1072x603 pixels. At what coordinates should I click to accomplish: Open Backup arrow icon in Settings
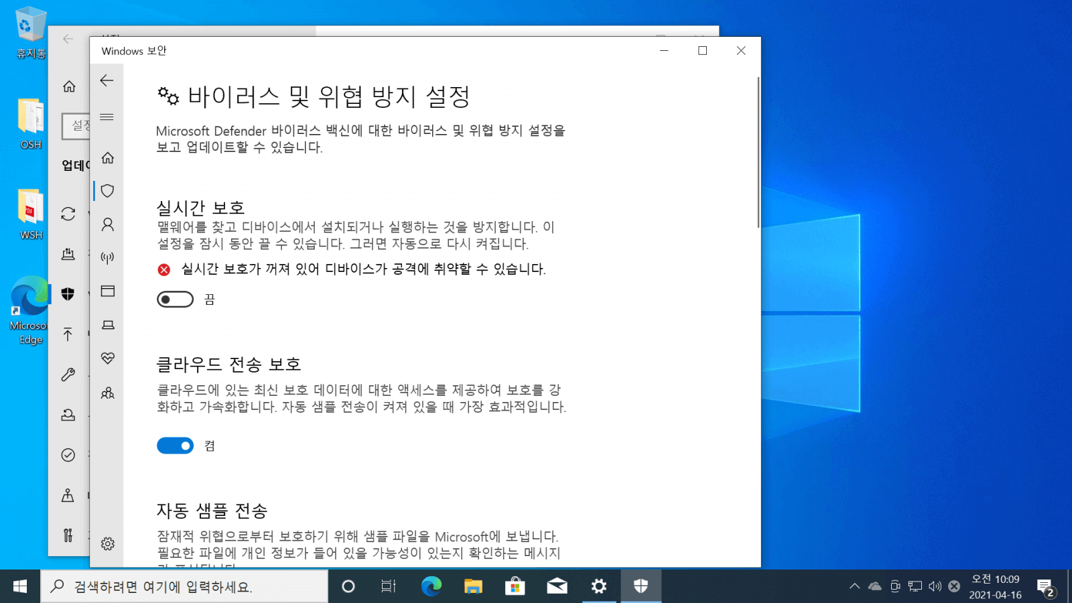[x=68, y=334]
